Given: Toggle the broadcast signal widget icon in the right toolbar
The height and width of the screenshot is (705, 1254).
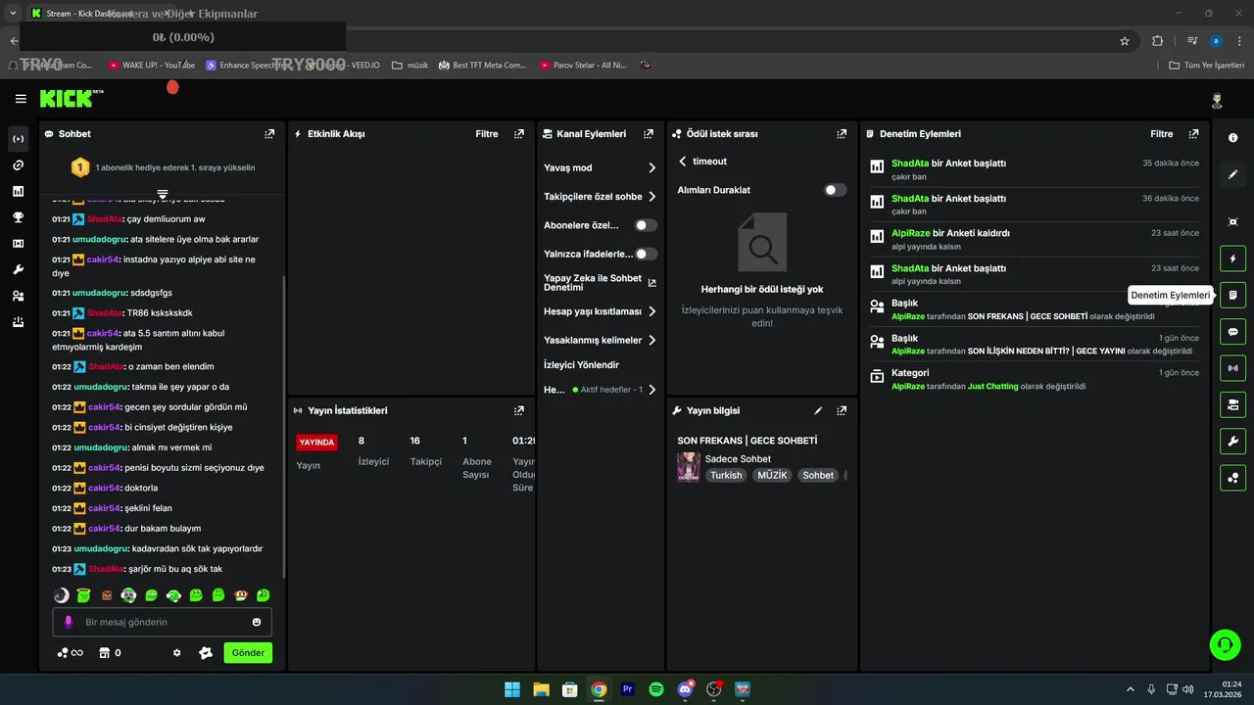Looking at the screenshot, I should tap(1232, 368).
